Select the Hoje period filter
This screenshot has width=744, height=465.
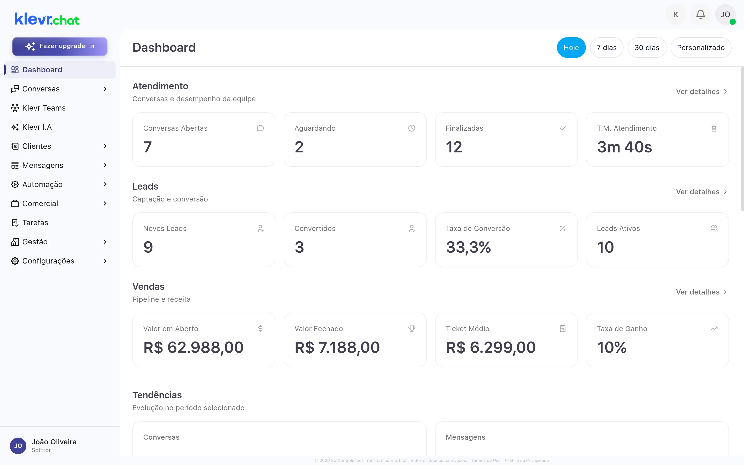571,48
